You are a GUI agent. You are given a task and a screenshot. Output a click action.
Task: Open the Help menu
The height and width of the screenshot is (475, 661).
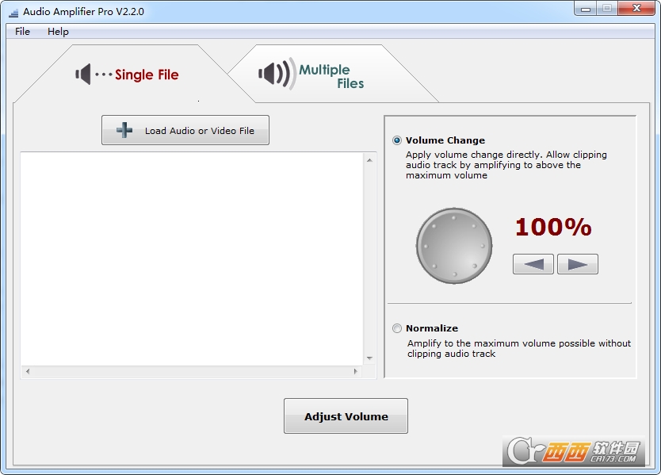click(x=58, y=32)
